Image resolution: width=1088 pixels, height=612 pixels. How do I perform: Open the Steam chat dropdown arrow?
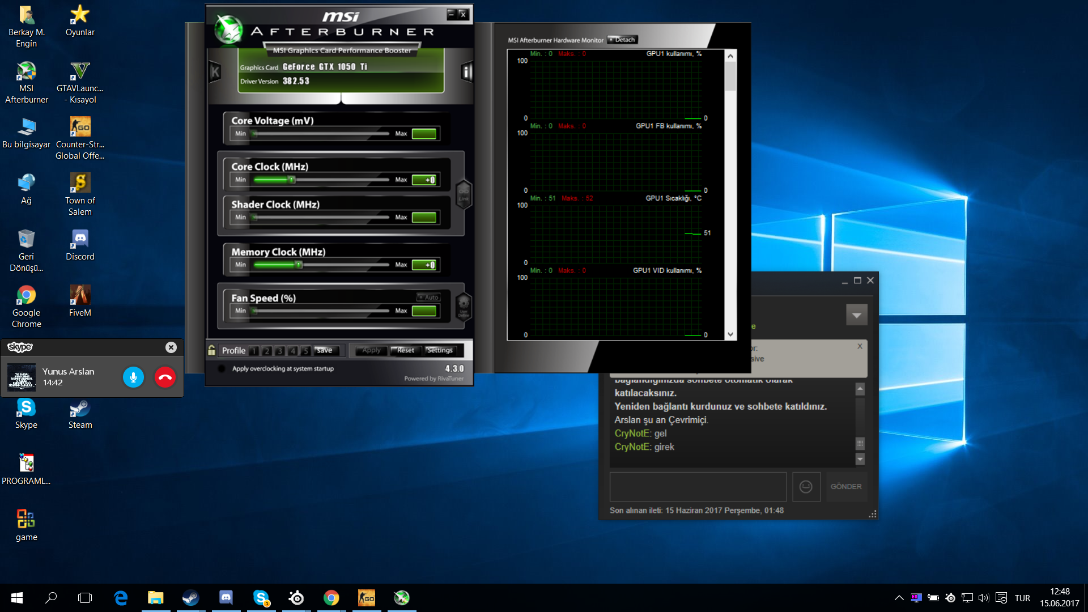[856, 315]
